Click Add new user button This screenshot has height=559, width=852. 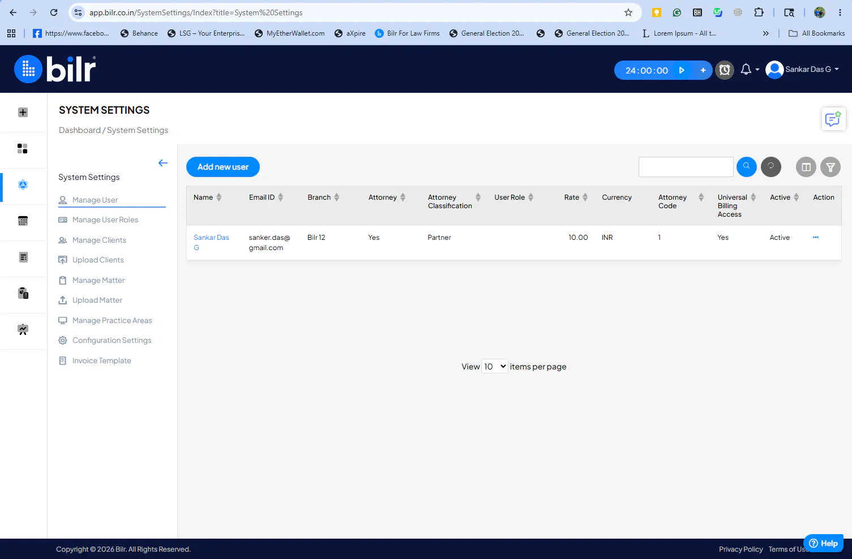[x=223, y=167]
